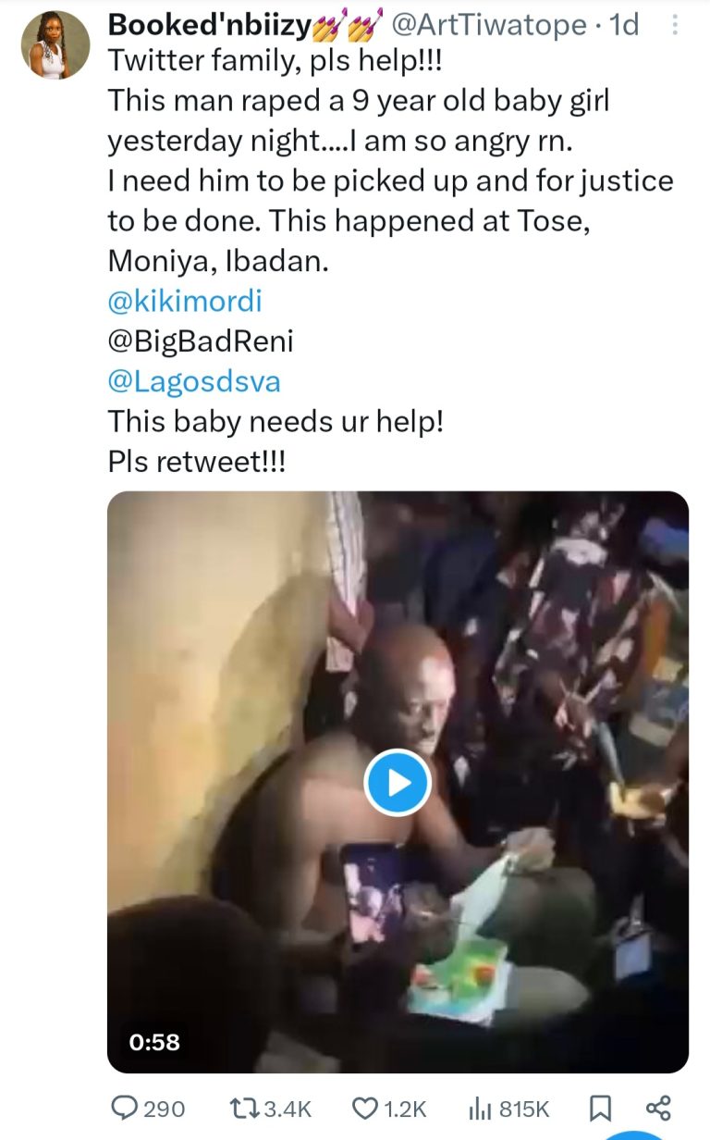Like the tweet with the heart icon
Image resolution: width=710 pixels, height=1140 pixels.
(367, 1108)
